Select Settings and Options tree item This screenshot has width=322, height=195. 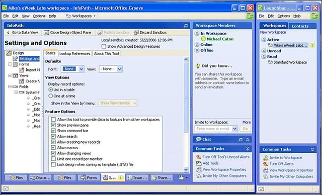[29, 59]
